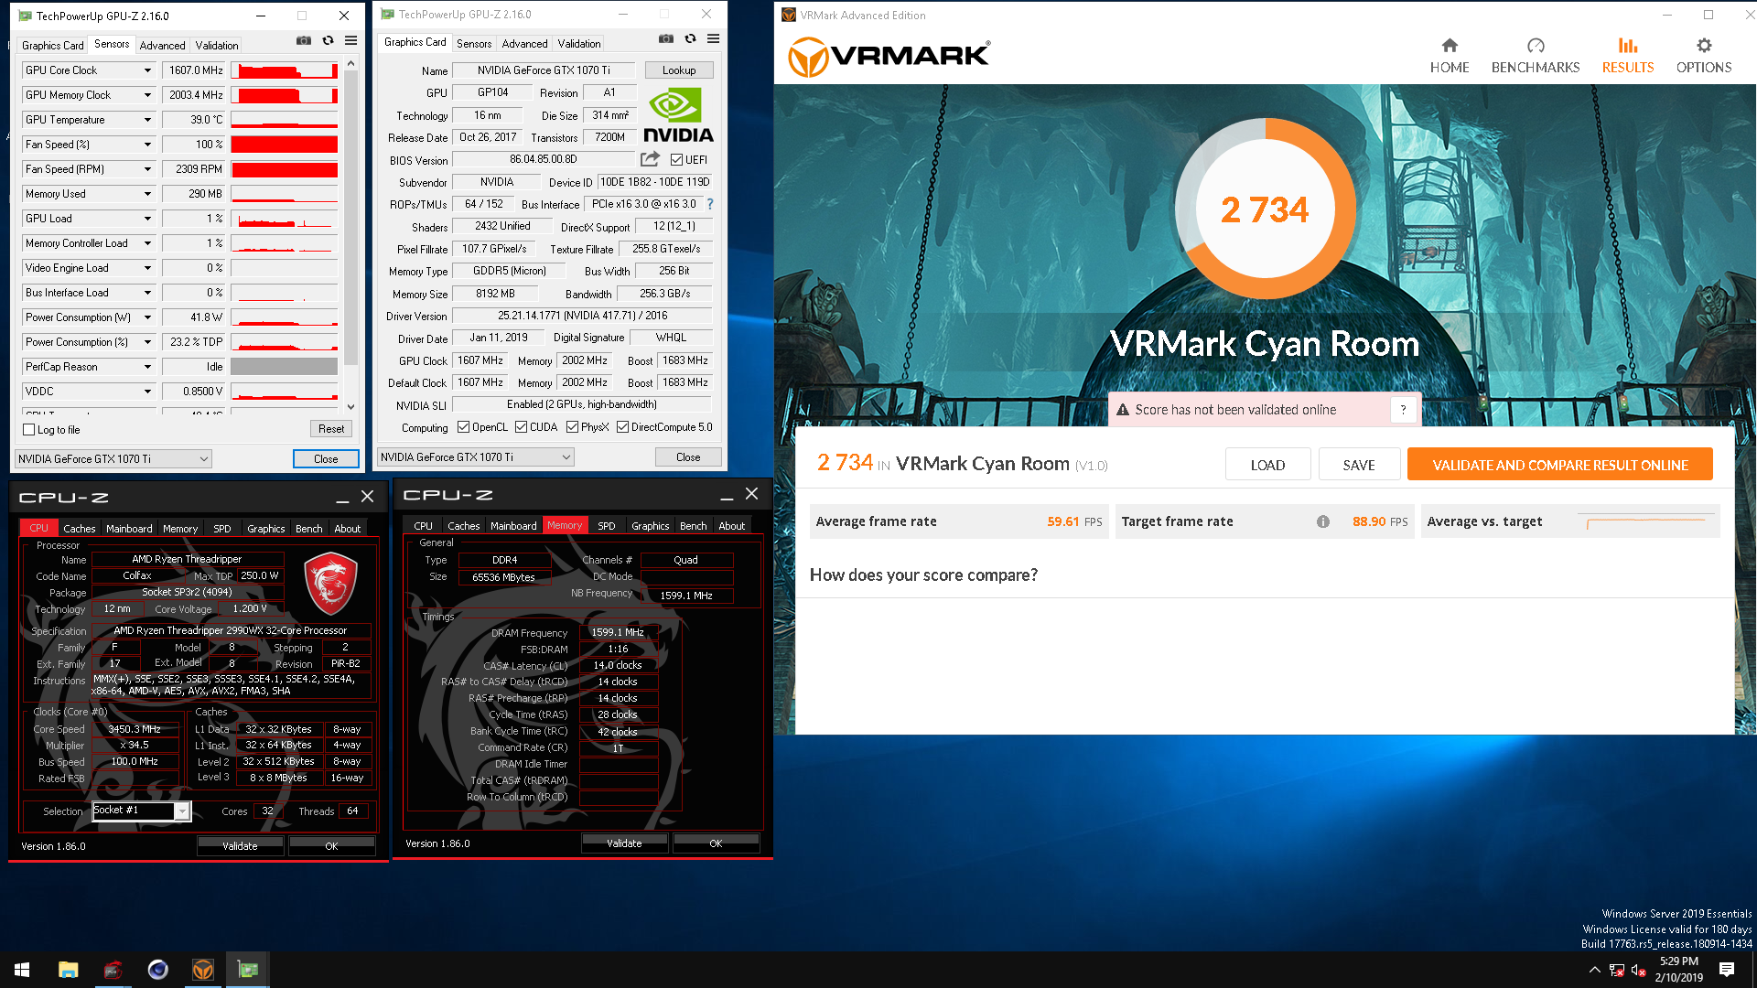The image size is (1757, 988).
Task: Click OK in right CPU-Z Memory window
Action: pos(716,843)
